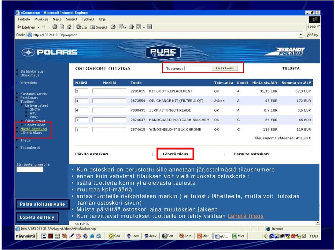Go to the Home page icon
The image size is (335, 250).
click(69, 27)
